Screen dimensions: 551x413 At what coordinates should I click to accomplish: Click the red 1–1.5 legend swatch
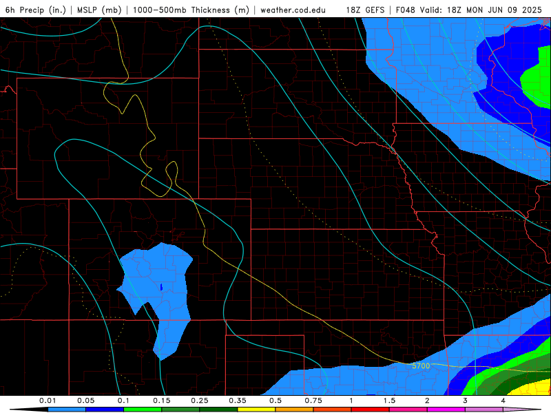click(x=371, y=410)
